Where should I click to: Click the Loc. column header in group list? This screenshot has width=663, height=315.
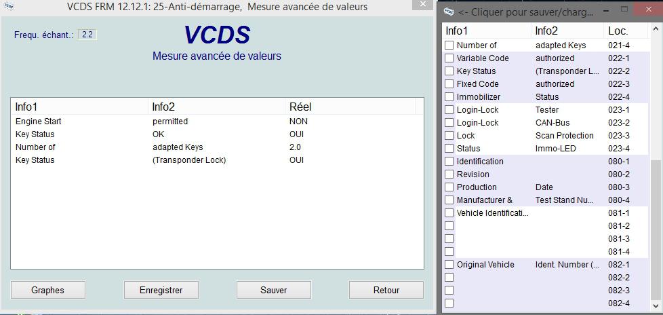pyautogui.click(x=625, y=31)
